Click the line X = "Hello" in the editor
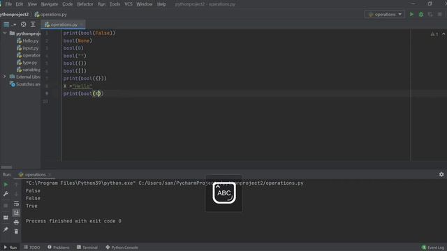This screenshot has height=251, width=447. [x=78, y=86]
